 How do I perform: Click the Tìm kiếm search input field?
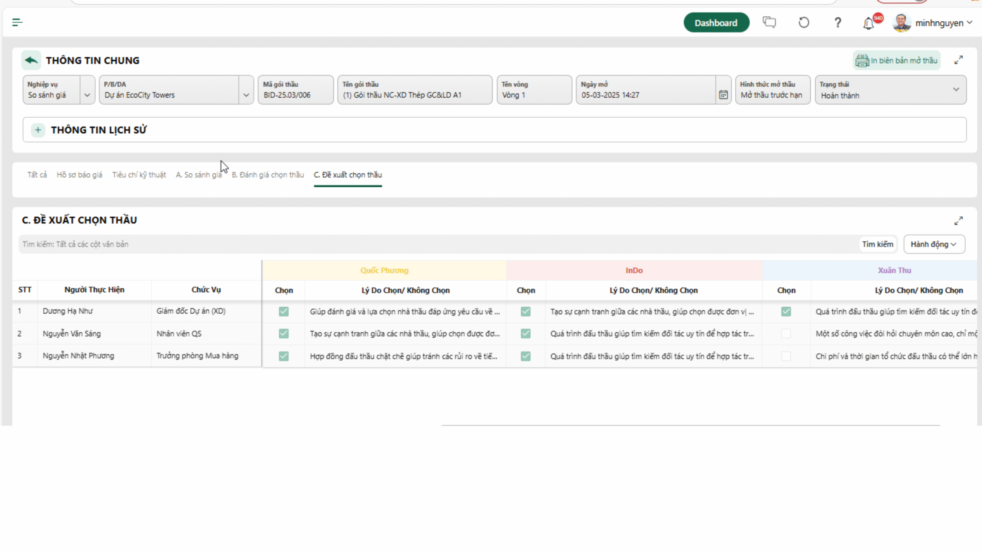(437, 244)
